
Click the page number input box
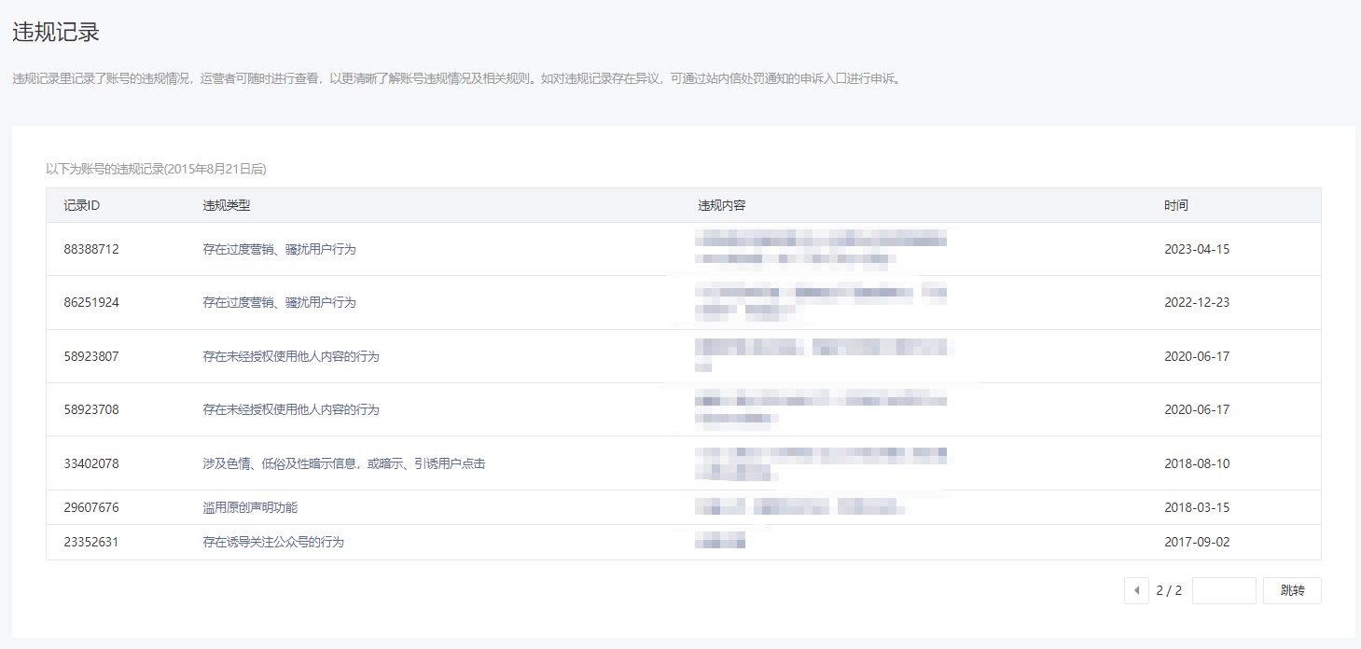click(x=1223, y=591)
